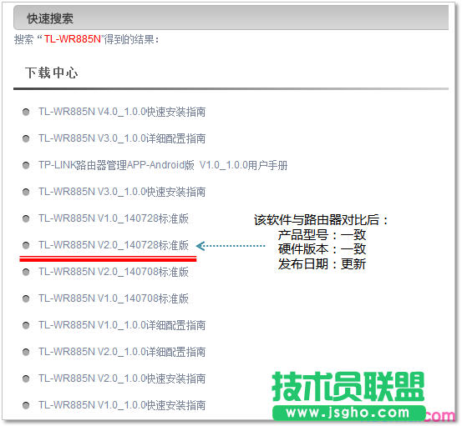Open TL-WR885N V1.0_140728标准版 download

coord(114,218)
